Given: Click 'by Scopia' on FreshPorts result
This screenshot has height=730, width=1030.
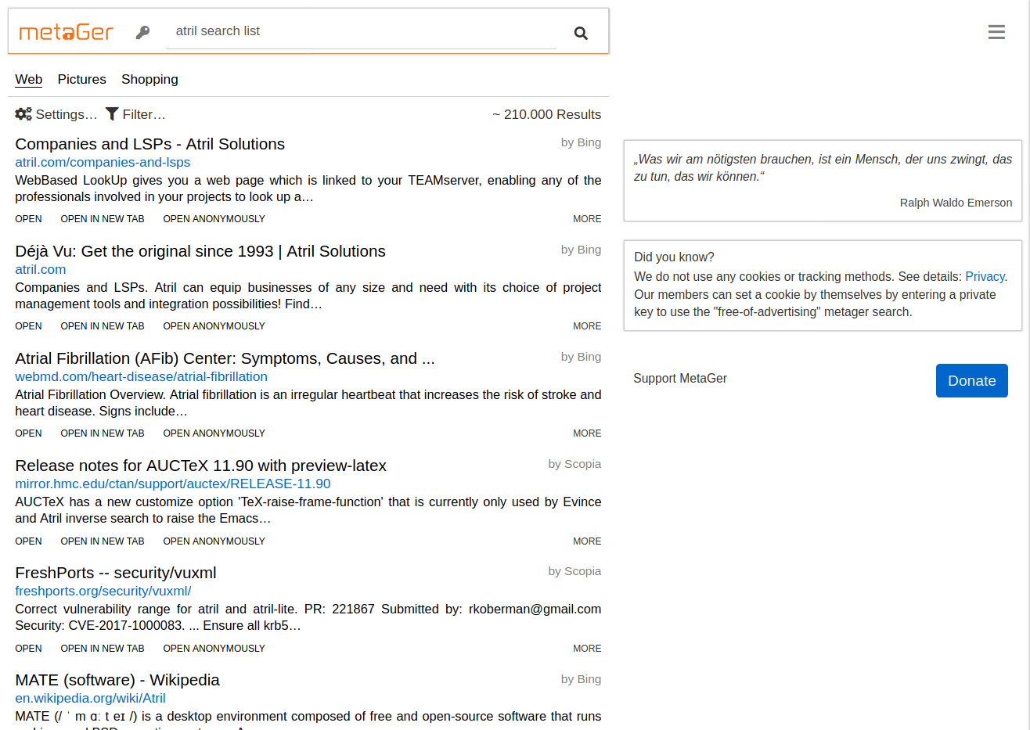Looking at the screenshot, I should pos(575,571).
